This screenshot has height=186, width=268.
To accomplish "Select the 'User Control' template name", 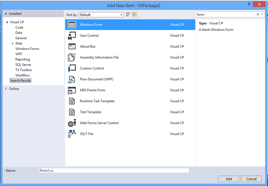I will pyautogui.click(x=89, y=36).
